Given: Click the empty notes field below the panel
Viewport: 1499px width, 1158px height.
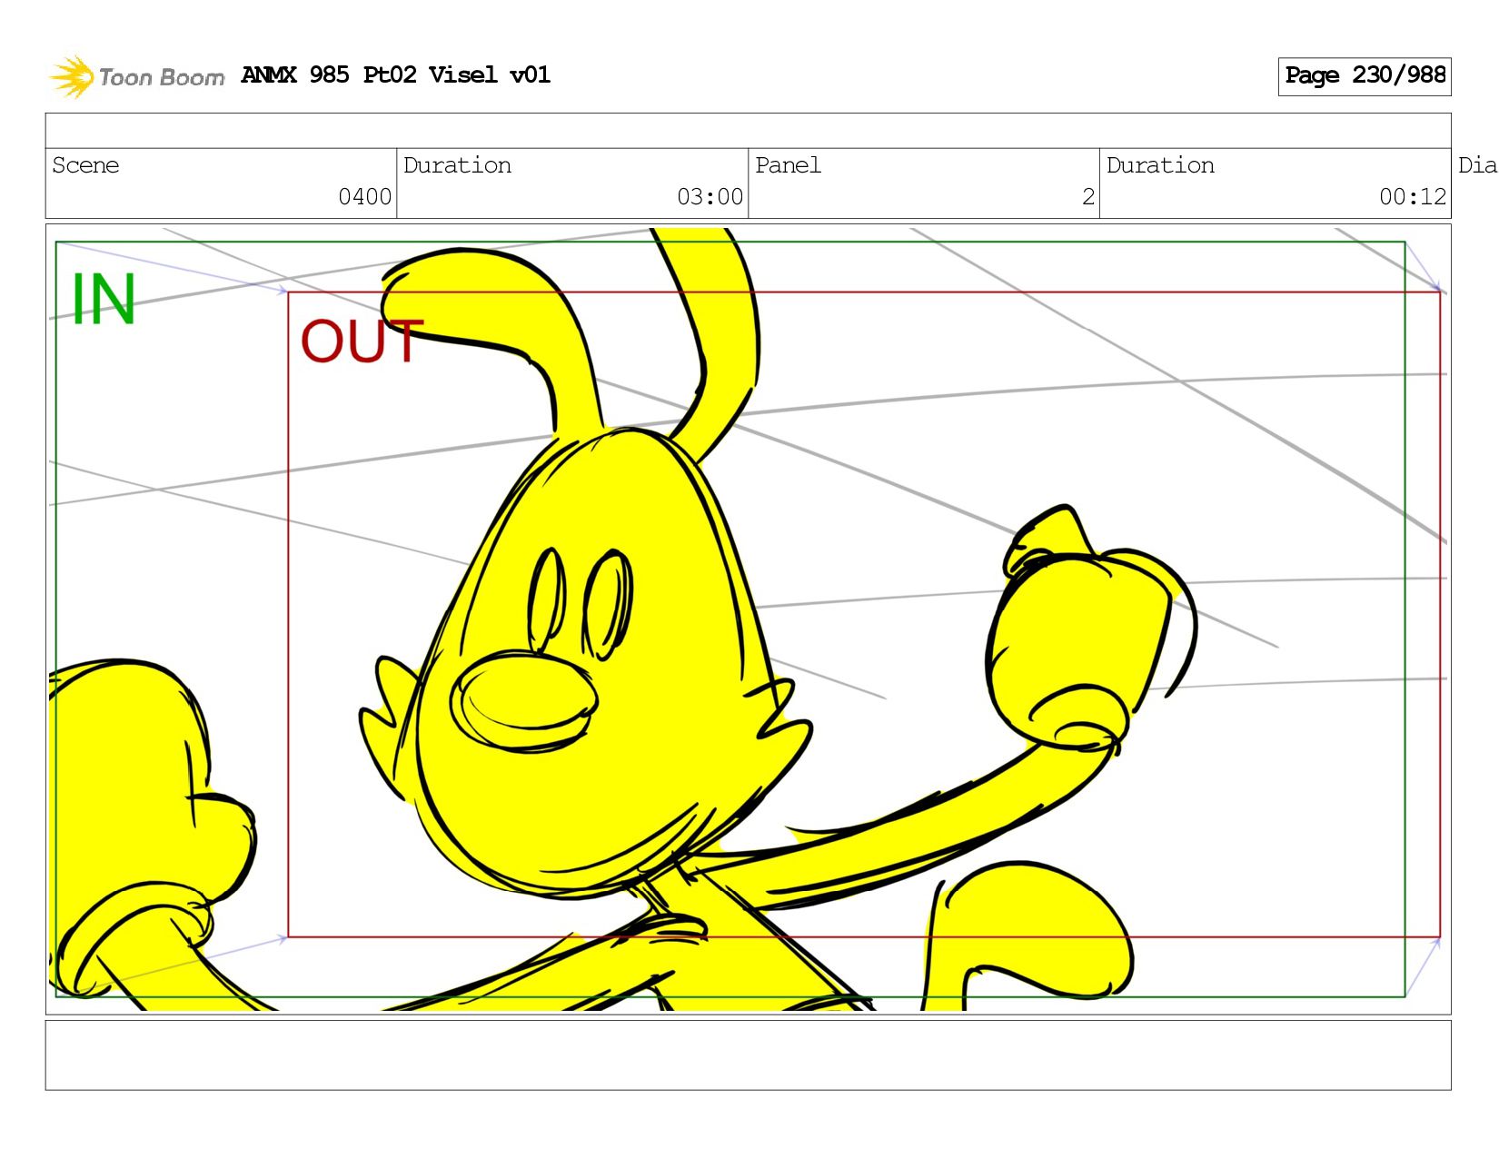Looking at the screenshot, I should pos(748,1054).
